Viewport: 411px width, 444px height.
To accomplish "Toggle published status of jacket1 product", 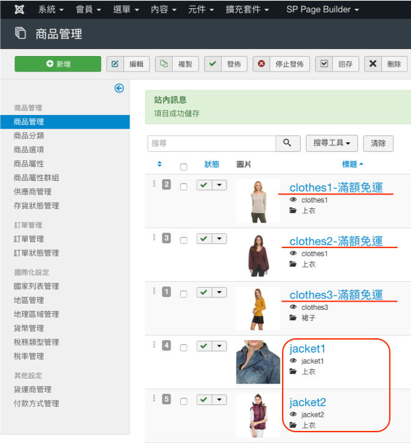I will click(x=205, y=346).
